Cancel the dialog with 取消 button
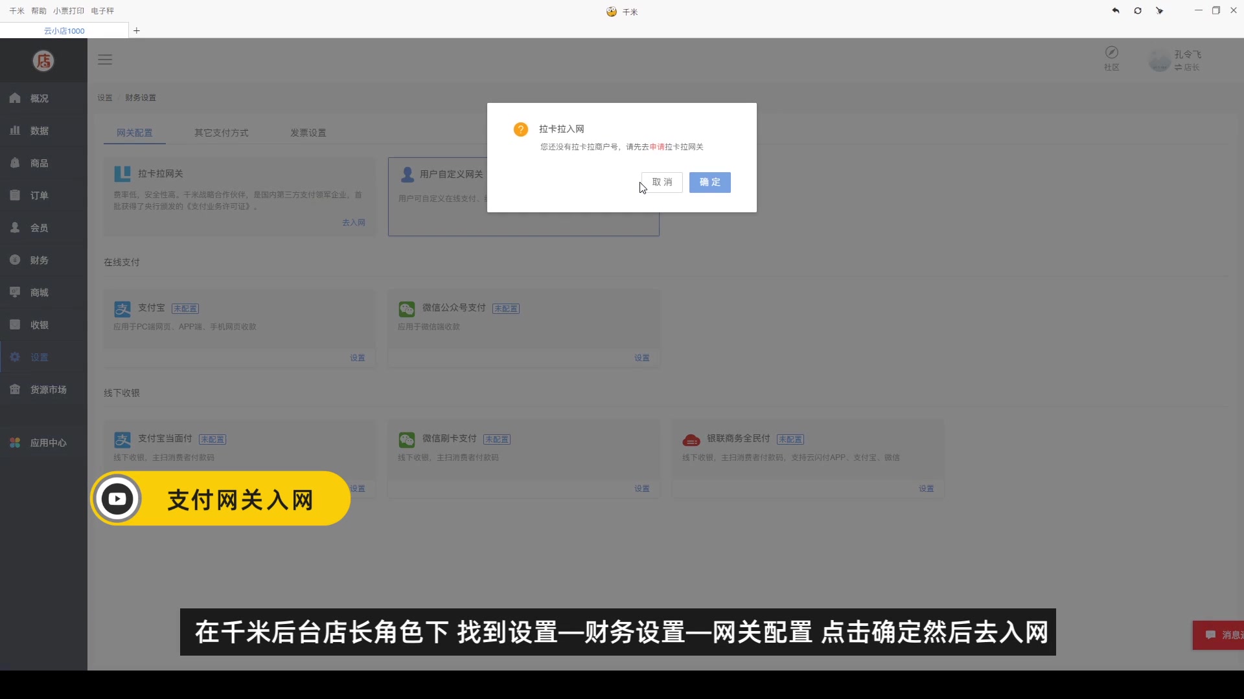This screenshot has width=1244, height=699. tap(662, 183)
